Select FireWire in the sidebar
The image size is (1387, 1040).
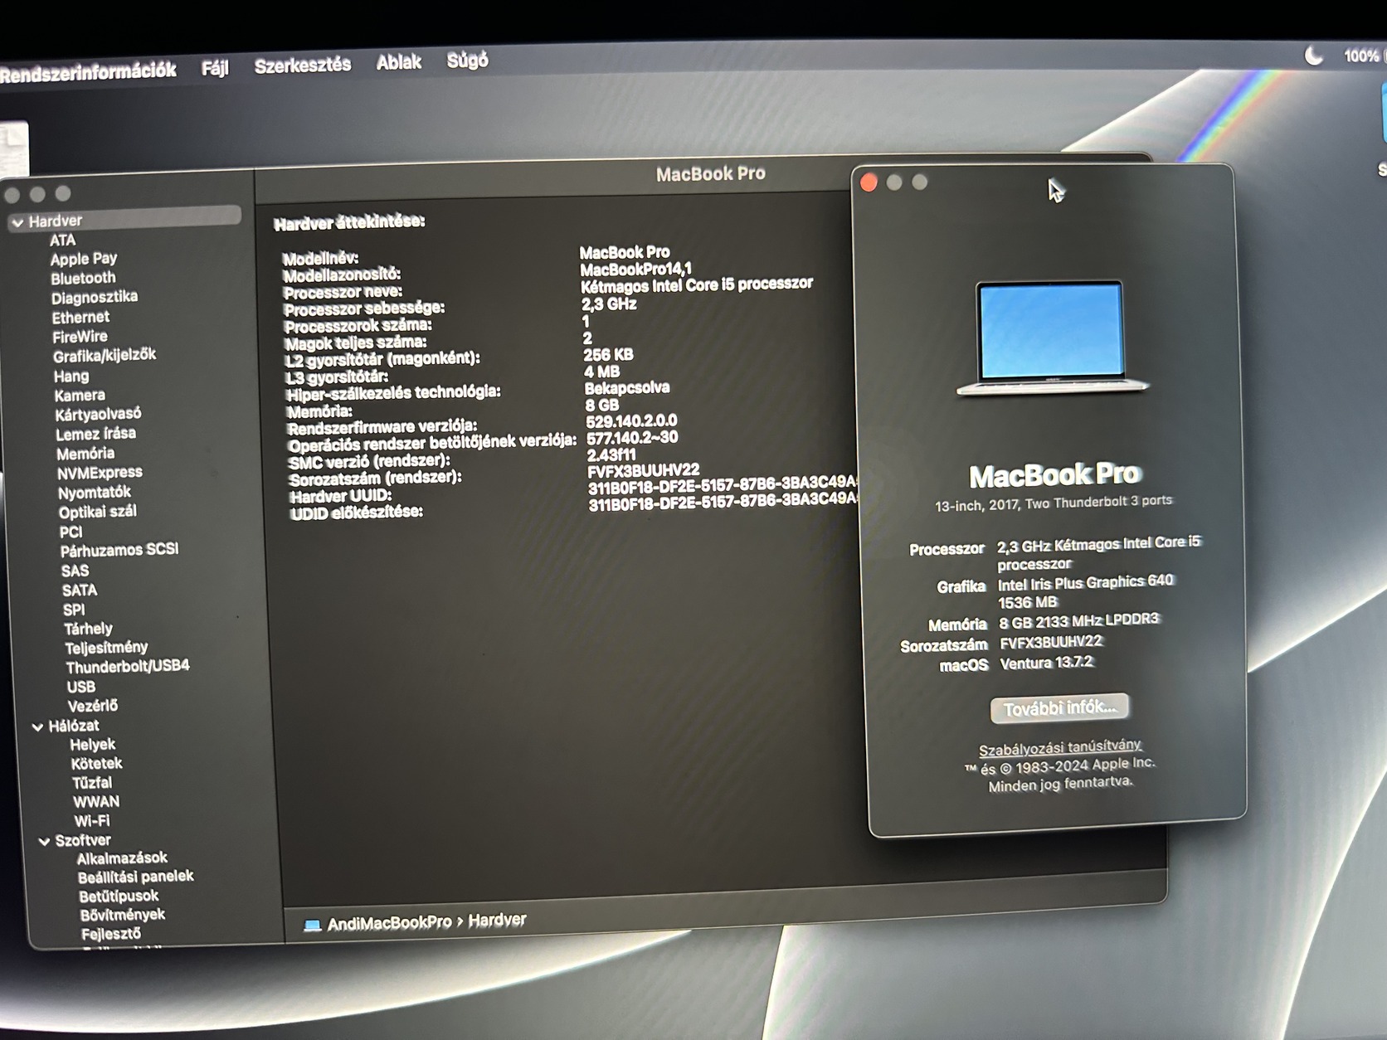(x=80, y=337)
